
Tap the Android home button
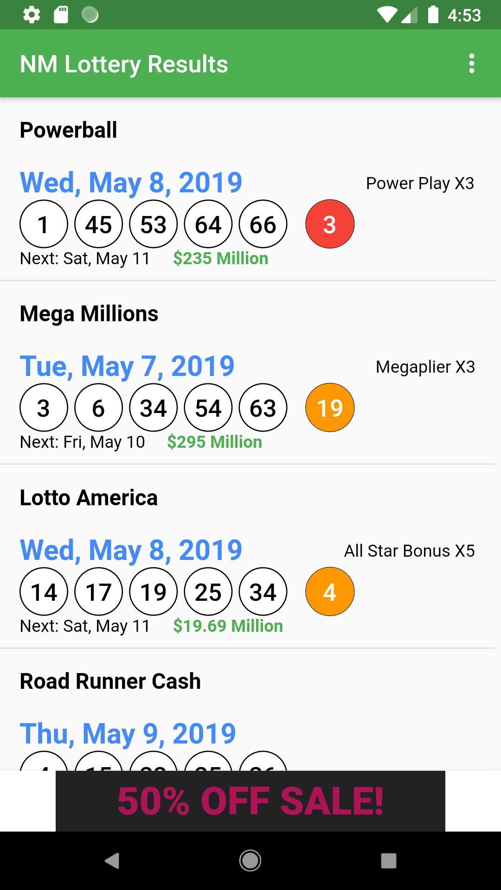click(x=250, y=861)
